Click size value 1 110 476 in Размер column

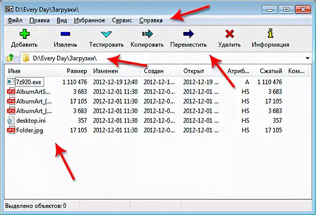click(x=75, y=82)
